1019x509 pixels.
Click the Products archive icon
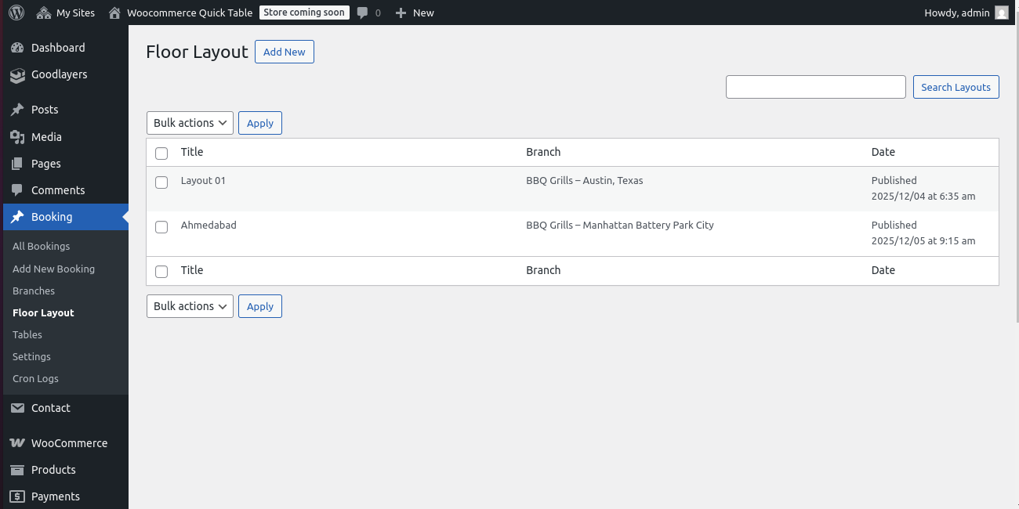(x=17, y=470)
